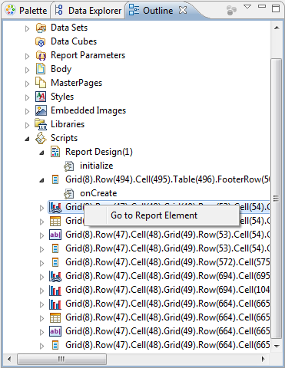285x368 pixels.
Task: Open the initialize script
Action: (x=96, y=166)
